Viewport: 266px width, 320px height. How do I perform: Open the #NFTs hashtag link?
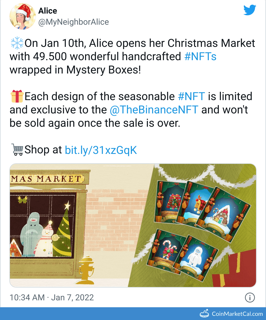click(200, 57)
